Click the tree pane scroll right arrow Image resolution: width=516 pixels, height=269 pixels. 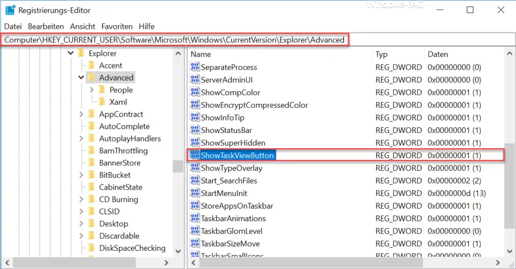tap(166, 262)
